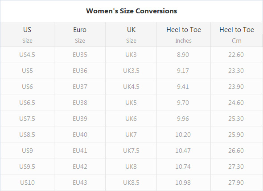Click the UK3 cell
Screen dimensions: 263x191
pyautogui.click(x=131, y=55)
